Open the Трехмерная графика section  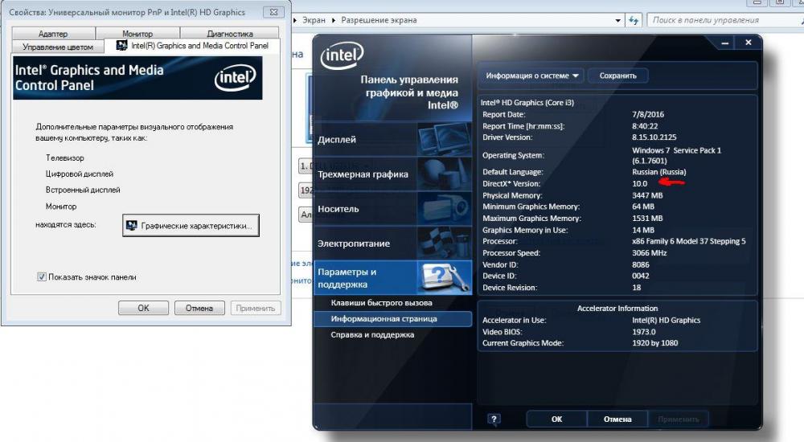coord(392,174)
